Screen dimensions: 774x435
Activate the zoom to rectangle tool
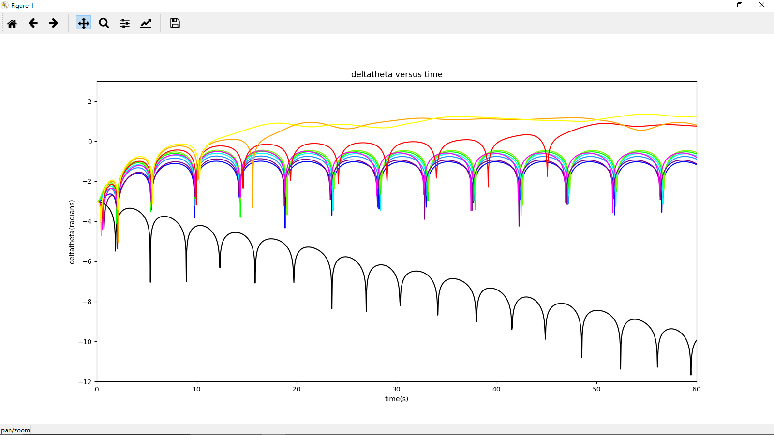click(104, 23)
